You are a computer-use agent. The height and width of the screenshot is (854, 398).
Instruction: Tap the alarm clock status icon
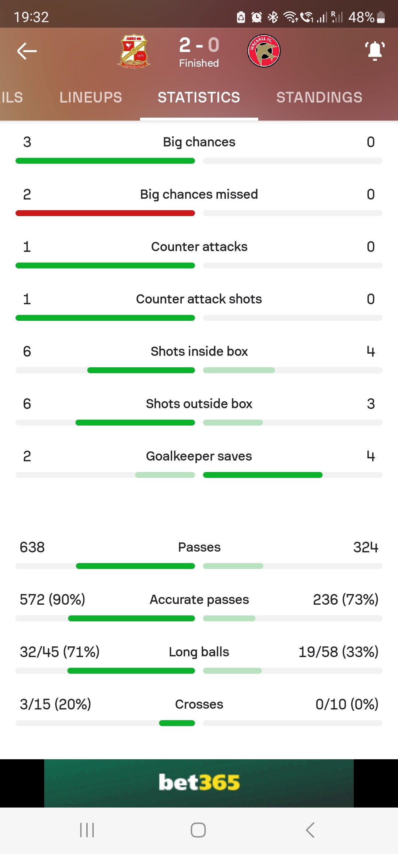(x=256, y=17)
